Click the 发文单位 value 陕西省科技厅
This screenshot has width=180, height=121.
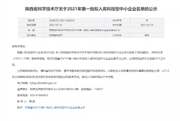56,35
